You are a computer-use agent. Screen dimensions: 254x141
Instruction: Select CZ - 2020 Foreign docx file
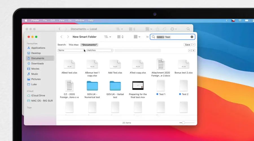point(69,86)
